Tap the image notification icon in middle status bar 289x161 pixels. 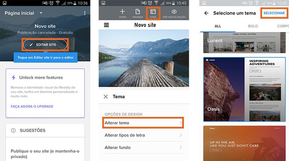pyautogui.click(x=104, y=3)
